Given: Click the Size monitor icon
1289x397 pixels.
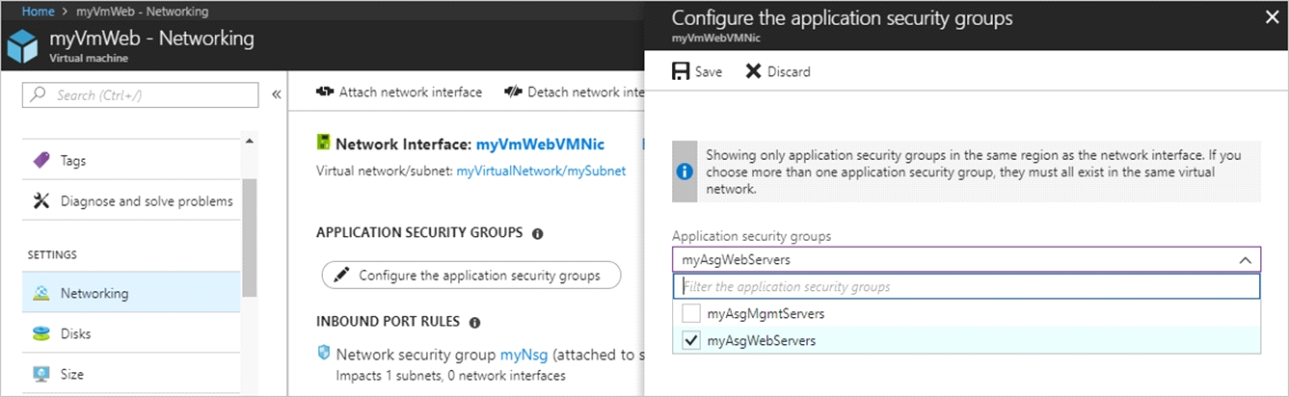Looking at the screenshot, I should pos(41,374).
